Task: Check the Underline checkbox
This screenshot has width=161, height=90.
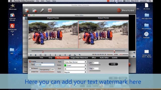Action: [30, 72]
